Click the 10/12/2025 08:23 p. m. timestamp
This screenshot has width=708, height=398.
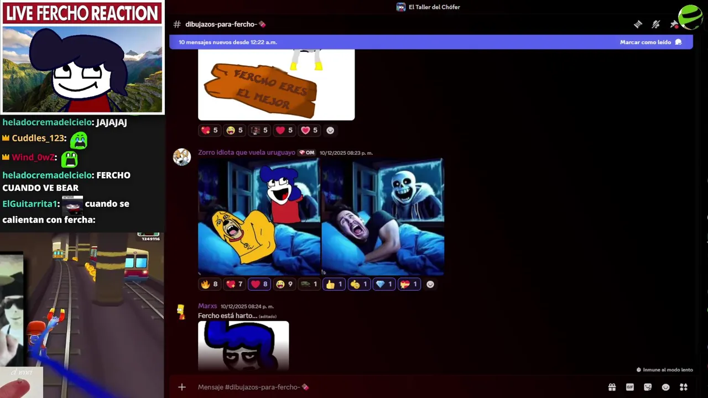coord(346,153)
